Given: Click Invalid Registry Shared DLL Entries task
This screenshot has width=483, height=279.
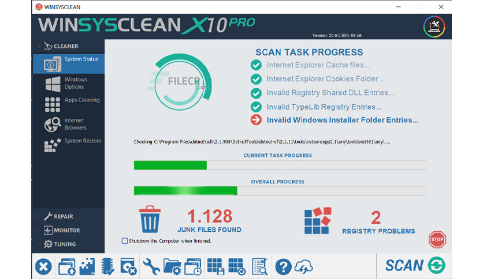Looking at the screenshot, I should 330,93.
